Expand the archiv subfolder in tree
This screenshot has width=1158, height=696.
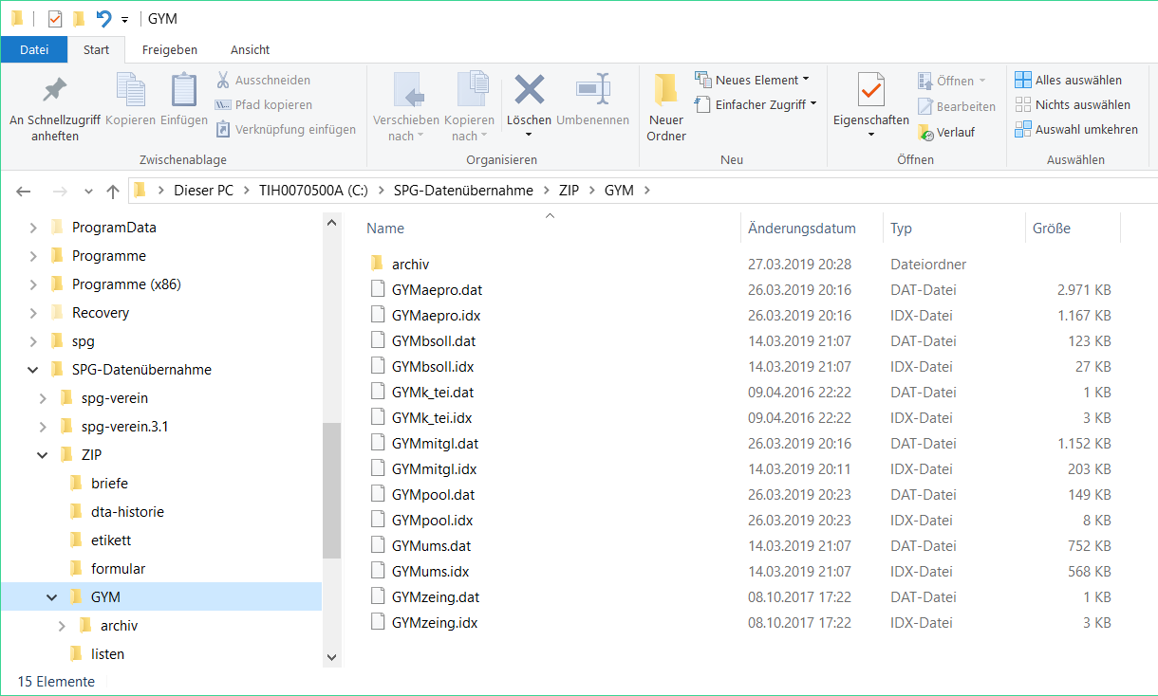62,626
